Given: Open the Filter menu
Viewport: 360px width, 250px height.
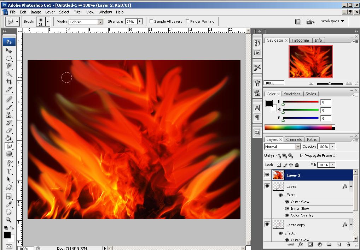Looking at the screenshot, I should click(x=78, y=12).
